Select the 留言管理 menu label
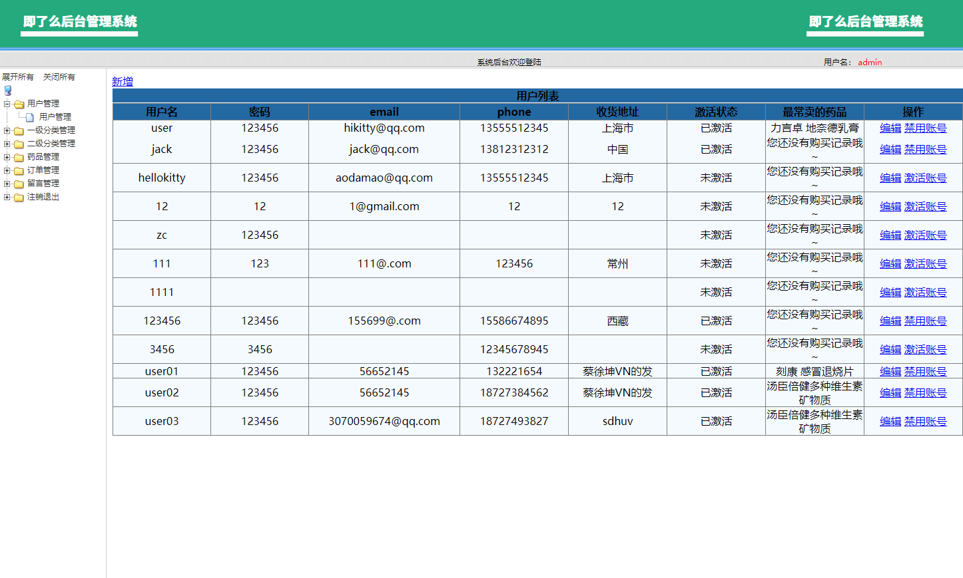963x578 pixels. pyautogui.click(x=43, y=184)
